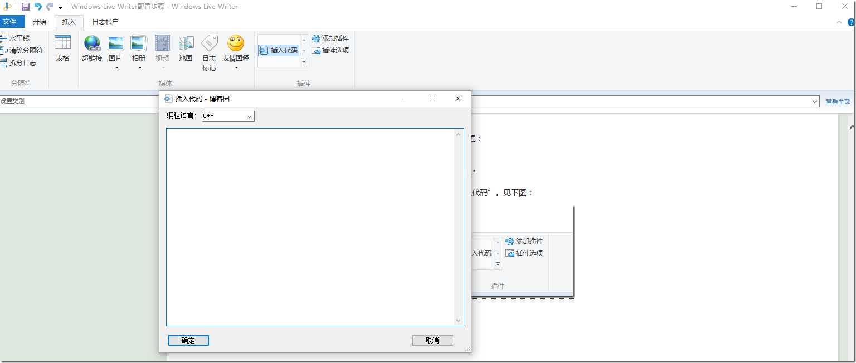The image size is (856, 363).
Task: Open the 编程语言 C++ language dropdown
Action: click(x=228, y=116)
